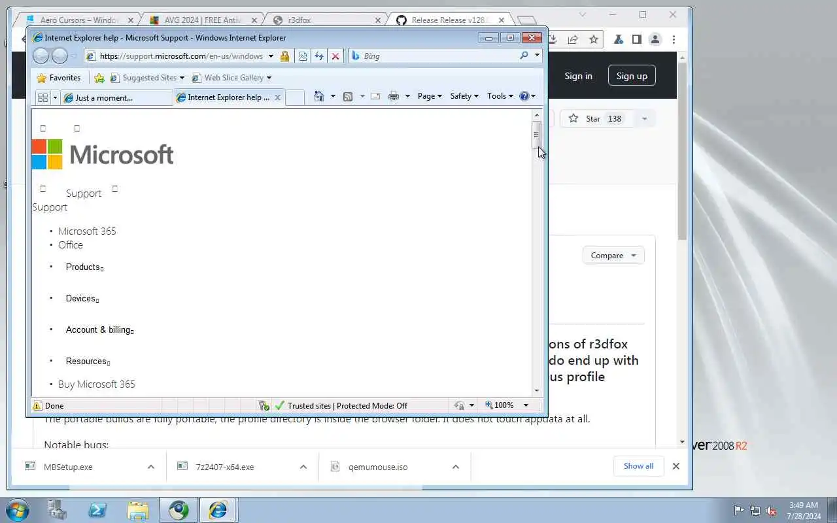The height and width of the screenshot is (523, 837).
Task: Click Show all downloads button
Action: (638, 466)
